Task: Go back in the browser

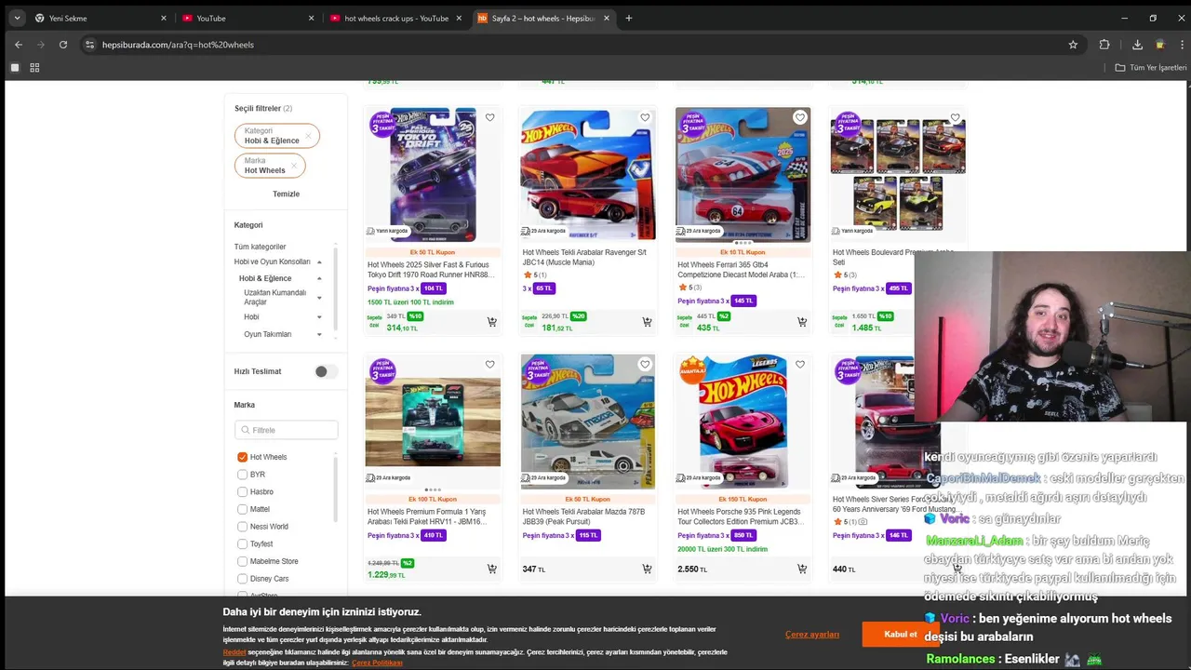Action: (18, 45)
